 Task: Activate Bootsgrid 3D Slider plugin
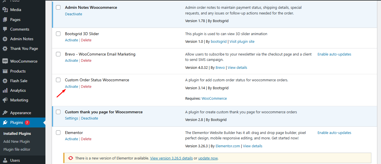tap(72, 40)
